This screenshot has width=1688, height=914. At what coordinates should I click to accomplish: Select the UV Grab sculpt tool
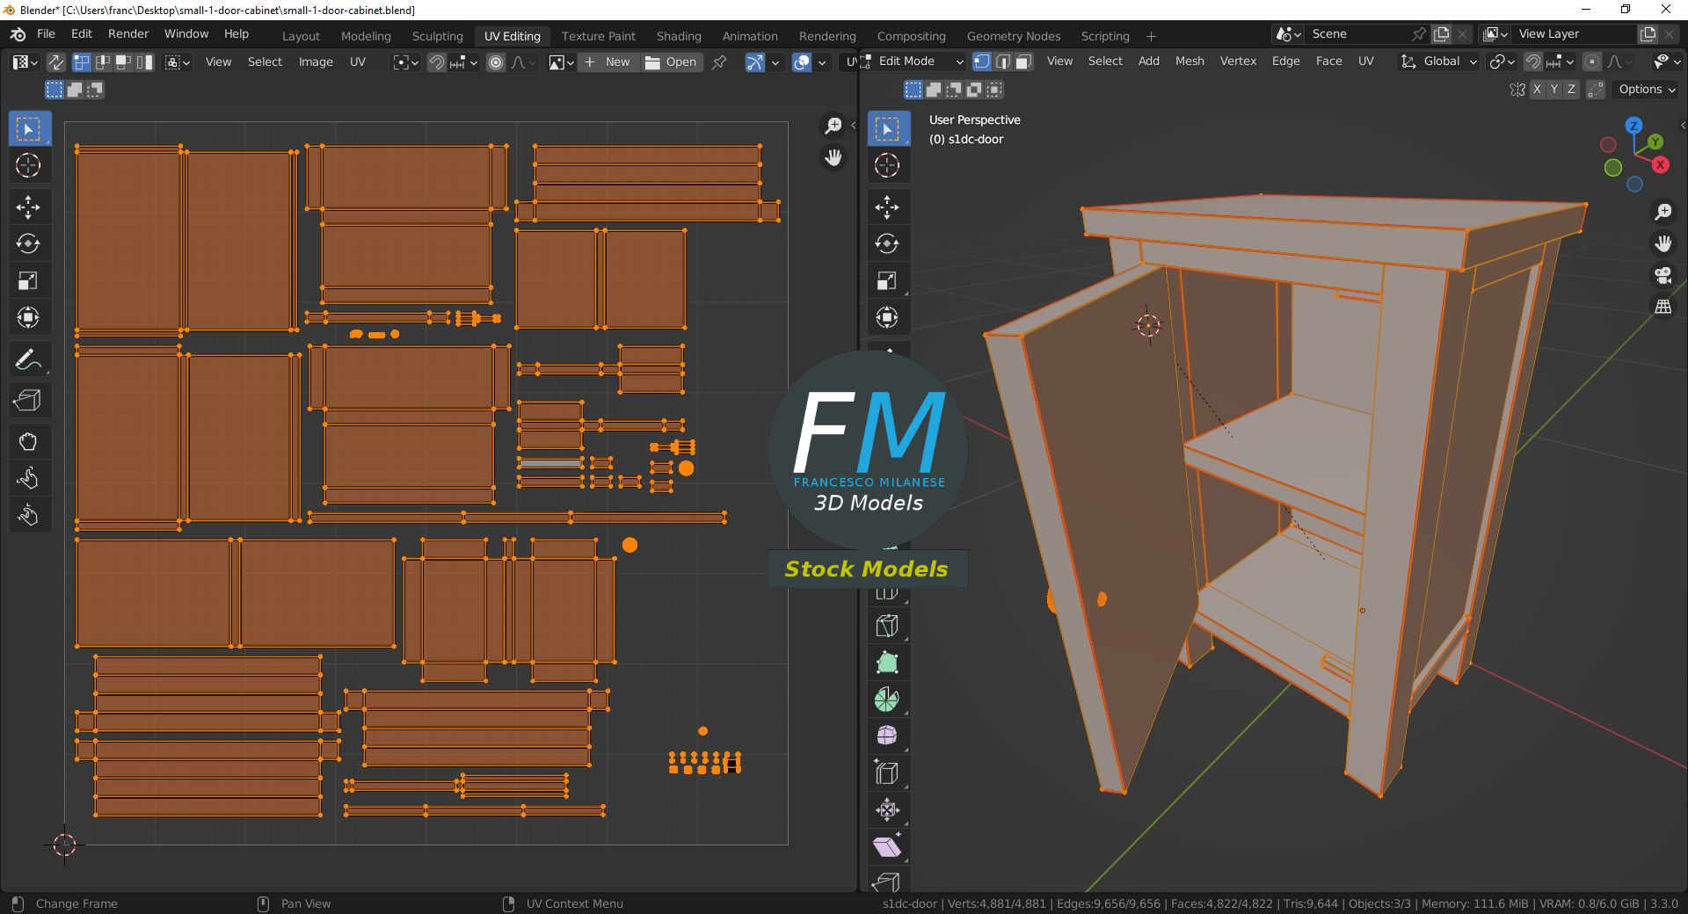click(x=28, y=442)
